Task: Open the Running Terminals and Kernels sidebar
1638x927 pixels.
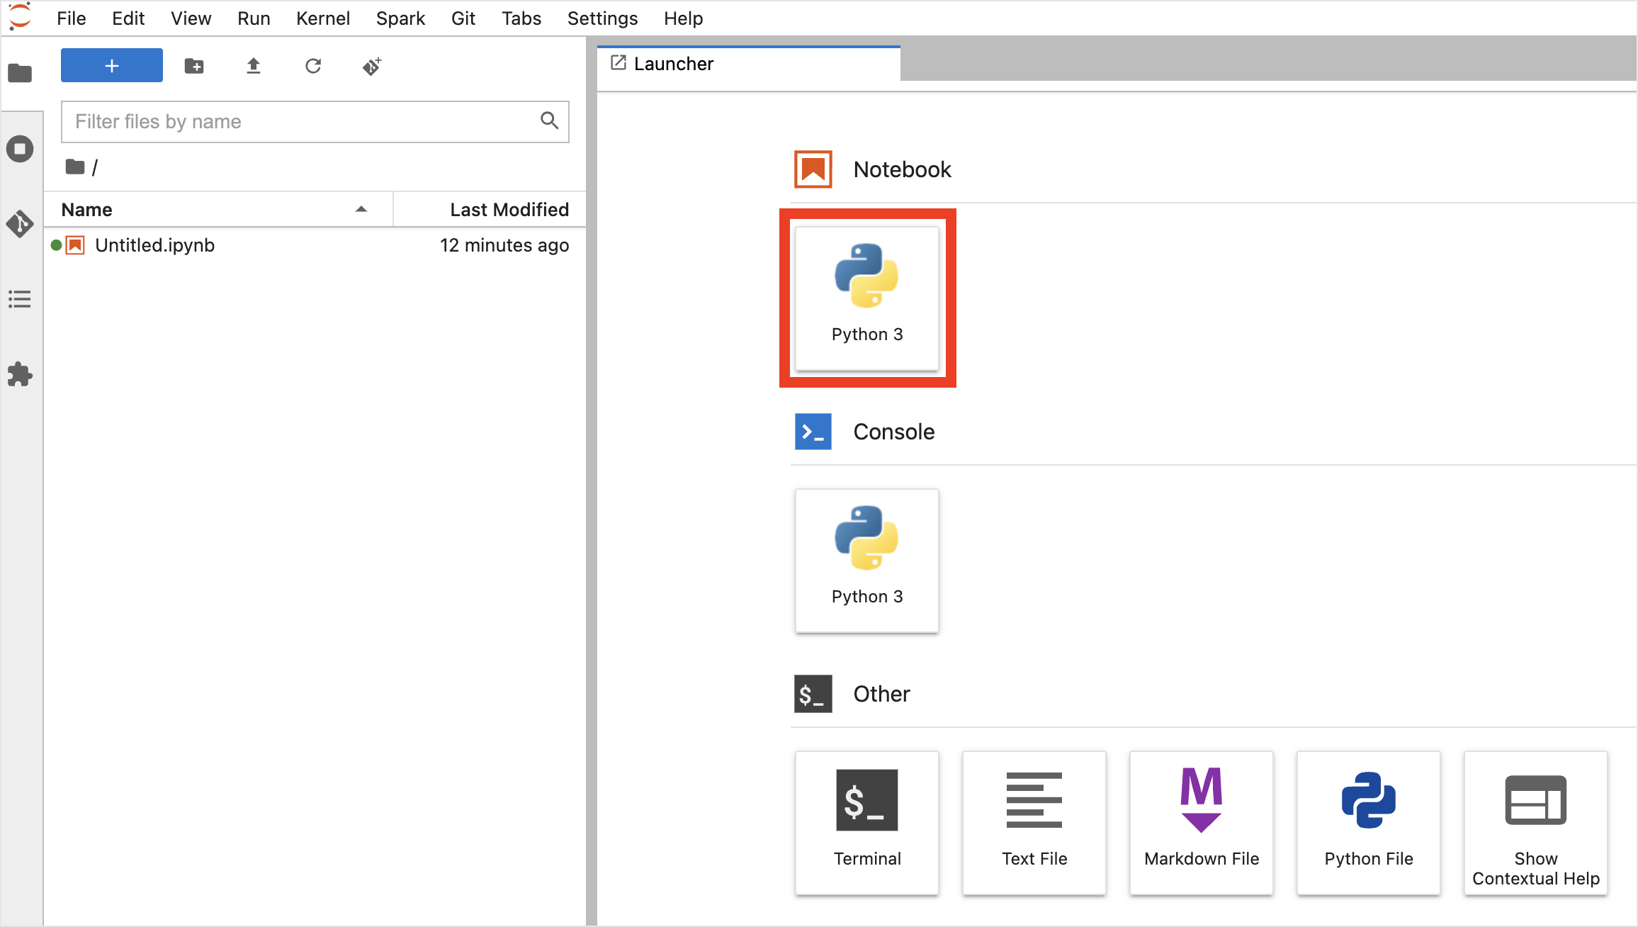Action: 20,149
